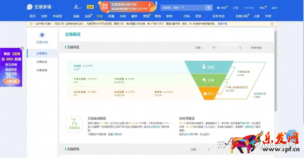The width and height of the screenshot is (304, 158).
Task: Dismiss the yellow notice bar
Action: tap(272, 24)
